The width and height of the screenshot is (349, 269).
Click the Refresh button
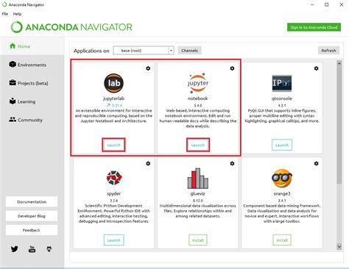(329, 51)
